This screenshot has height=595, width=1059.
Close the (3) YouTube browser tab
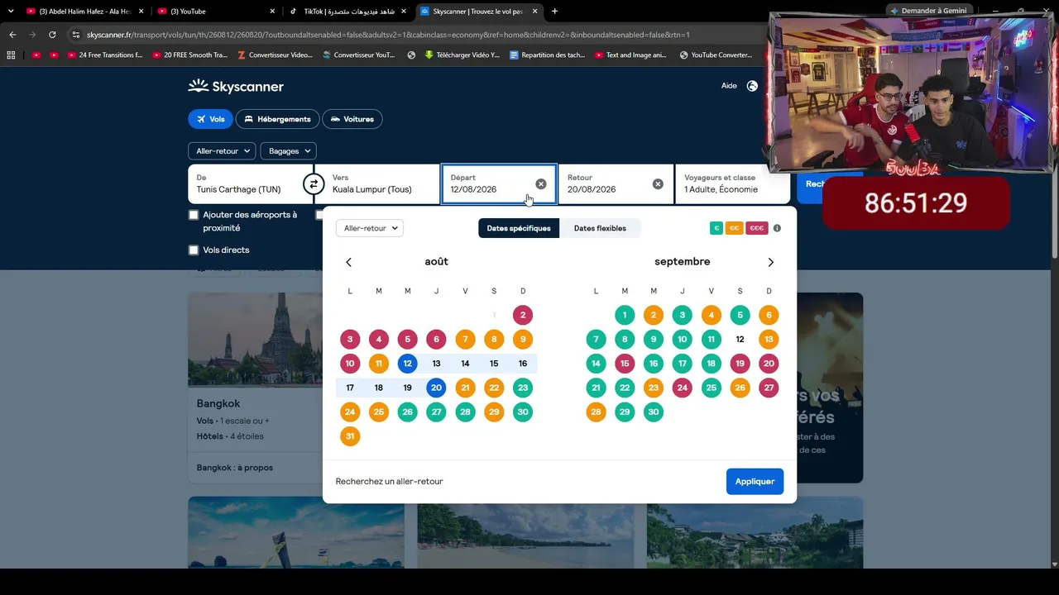pyautogui.click(x=273, y=12)
